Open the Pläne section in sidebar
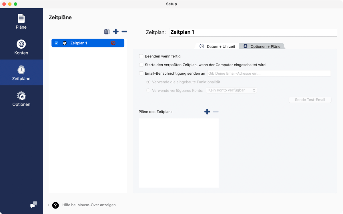Screen dimensions: 343x214 (x=21, y=21)
